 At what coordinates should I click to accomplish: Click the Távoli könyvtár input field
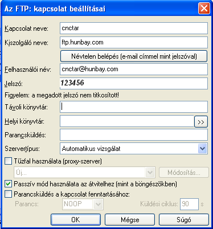pyautogui.click(x=134, y=107)
